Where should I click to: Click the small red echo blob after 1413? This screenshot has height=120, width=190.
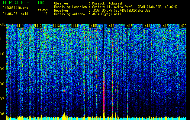tap(64, 91)
